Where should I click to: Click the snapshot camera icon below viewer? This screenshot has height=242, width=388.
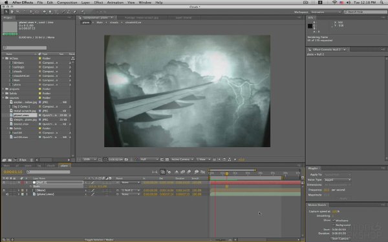(126, 159)
